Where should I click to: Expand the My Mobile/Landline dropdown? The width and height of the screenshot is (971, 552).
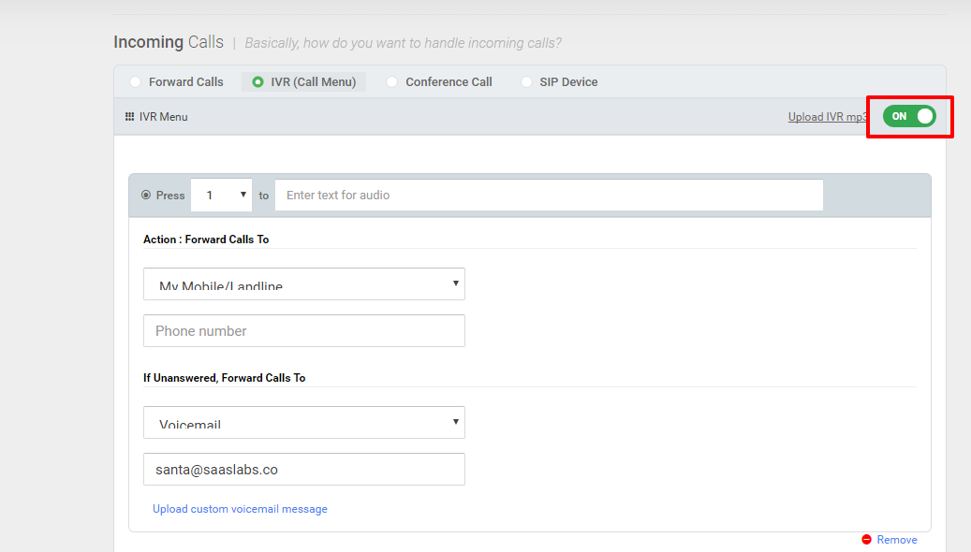click(303, 284)
